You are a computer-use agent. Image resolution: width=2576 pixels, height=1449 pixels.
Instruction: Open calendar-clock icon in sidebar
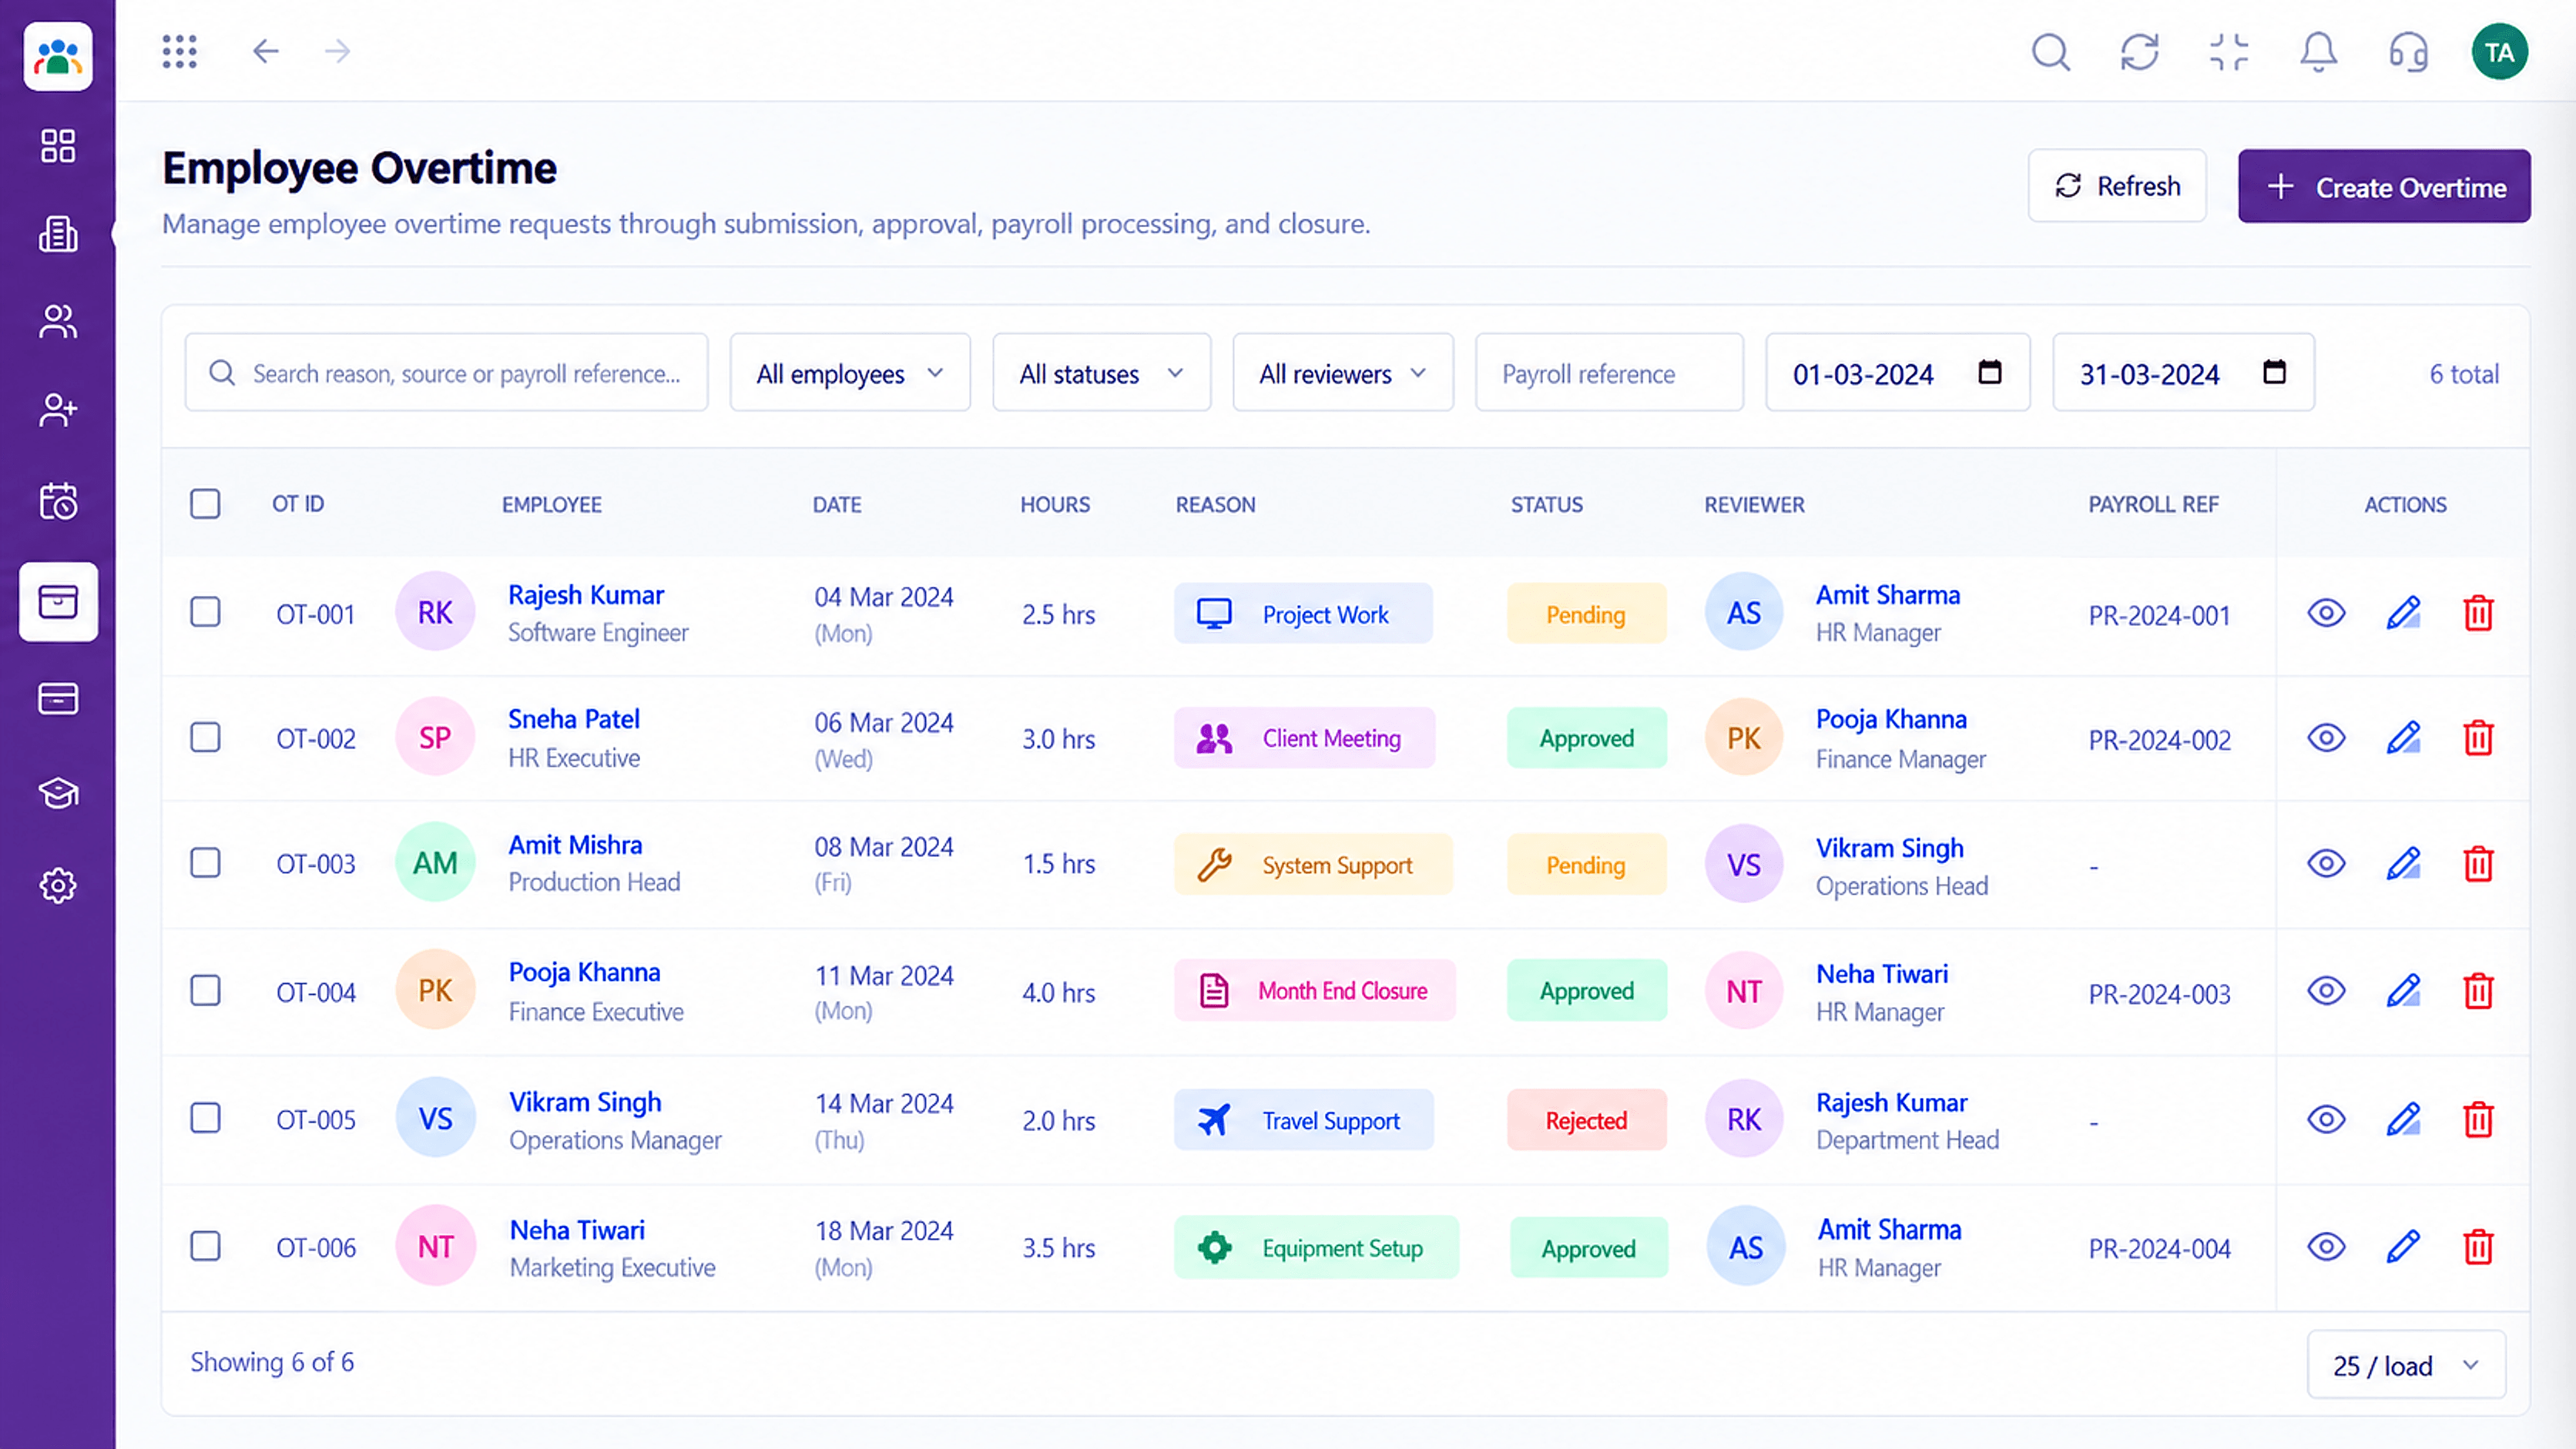[x=58, y=500]
